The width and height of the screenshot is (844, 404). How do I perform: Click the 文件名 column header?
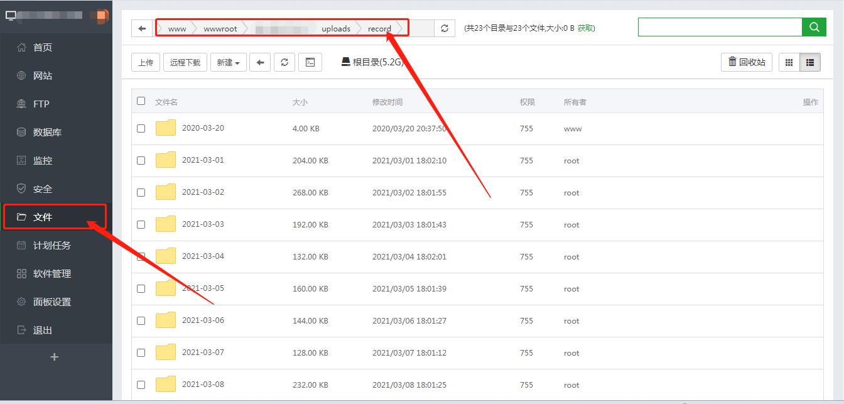(166, 102)
